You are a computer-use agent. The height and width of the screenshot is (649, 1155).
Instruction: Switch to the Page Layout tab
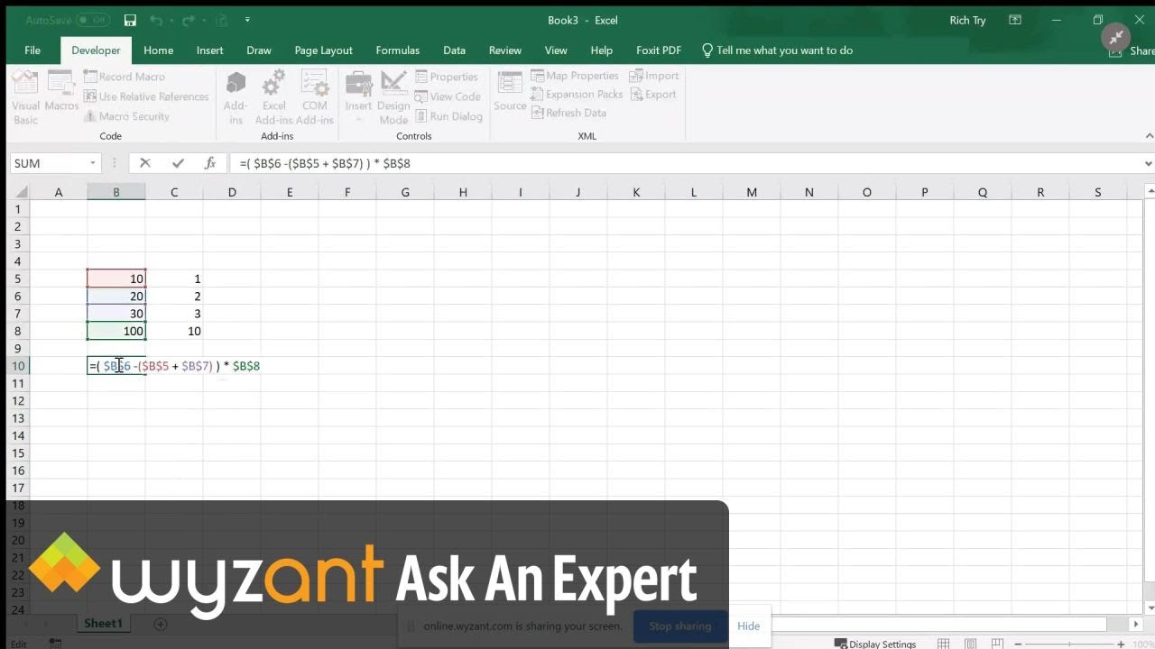(323, 50)
